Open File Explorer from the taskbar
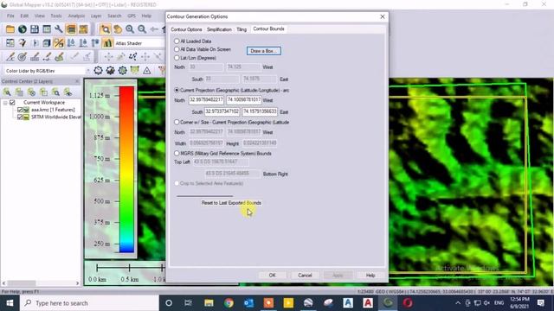 tap(209, 303)
